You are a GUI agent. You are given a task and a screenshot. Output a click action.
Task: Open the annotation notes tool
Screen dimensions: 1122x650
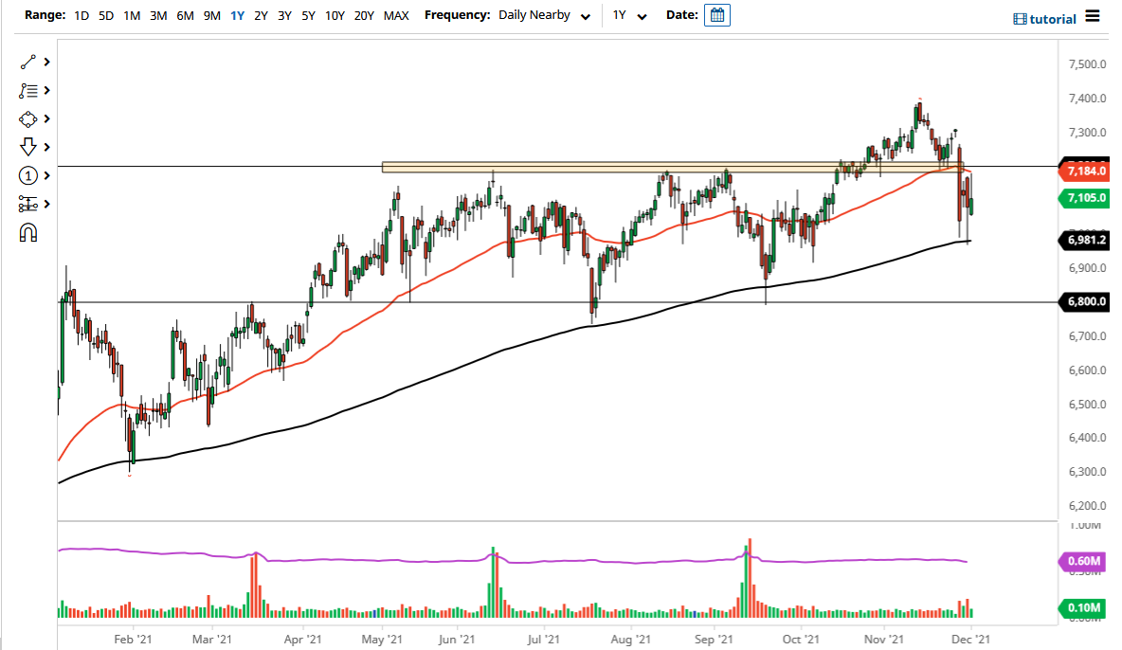point(27,90)
